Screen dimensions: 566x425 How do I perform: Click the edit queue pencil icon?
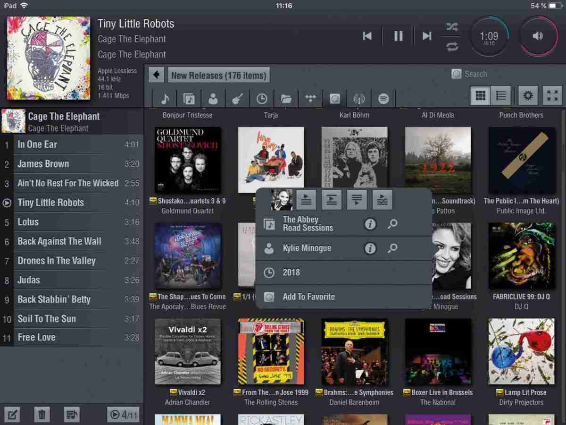(x=12, y=415)
